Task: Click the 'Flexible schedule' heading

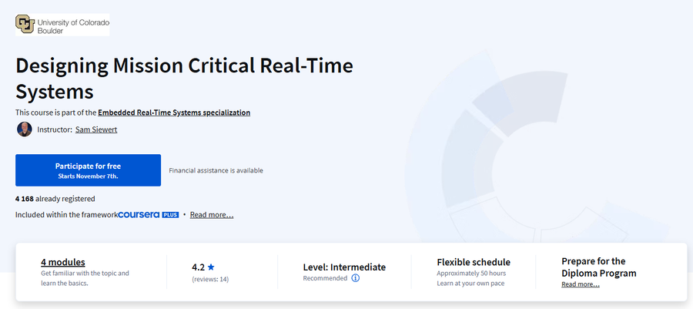Action: tap(474, 262)
